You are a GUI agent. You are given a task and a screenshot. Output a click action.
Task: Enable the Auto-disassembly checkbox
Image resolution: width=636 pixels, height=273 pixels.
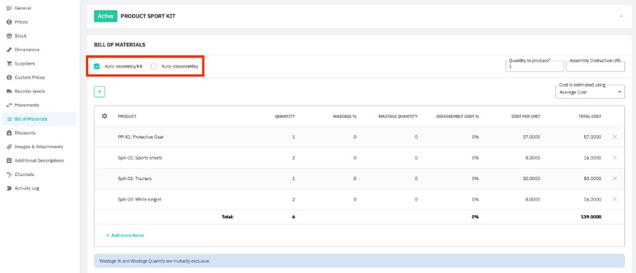click(x=154, y=66)
